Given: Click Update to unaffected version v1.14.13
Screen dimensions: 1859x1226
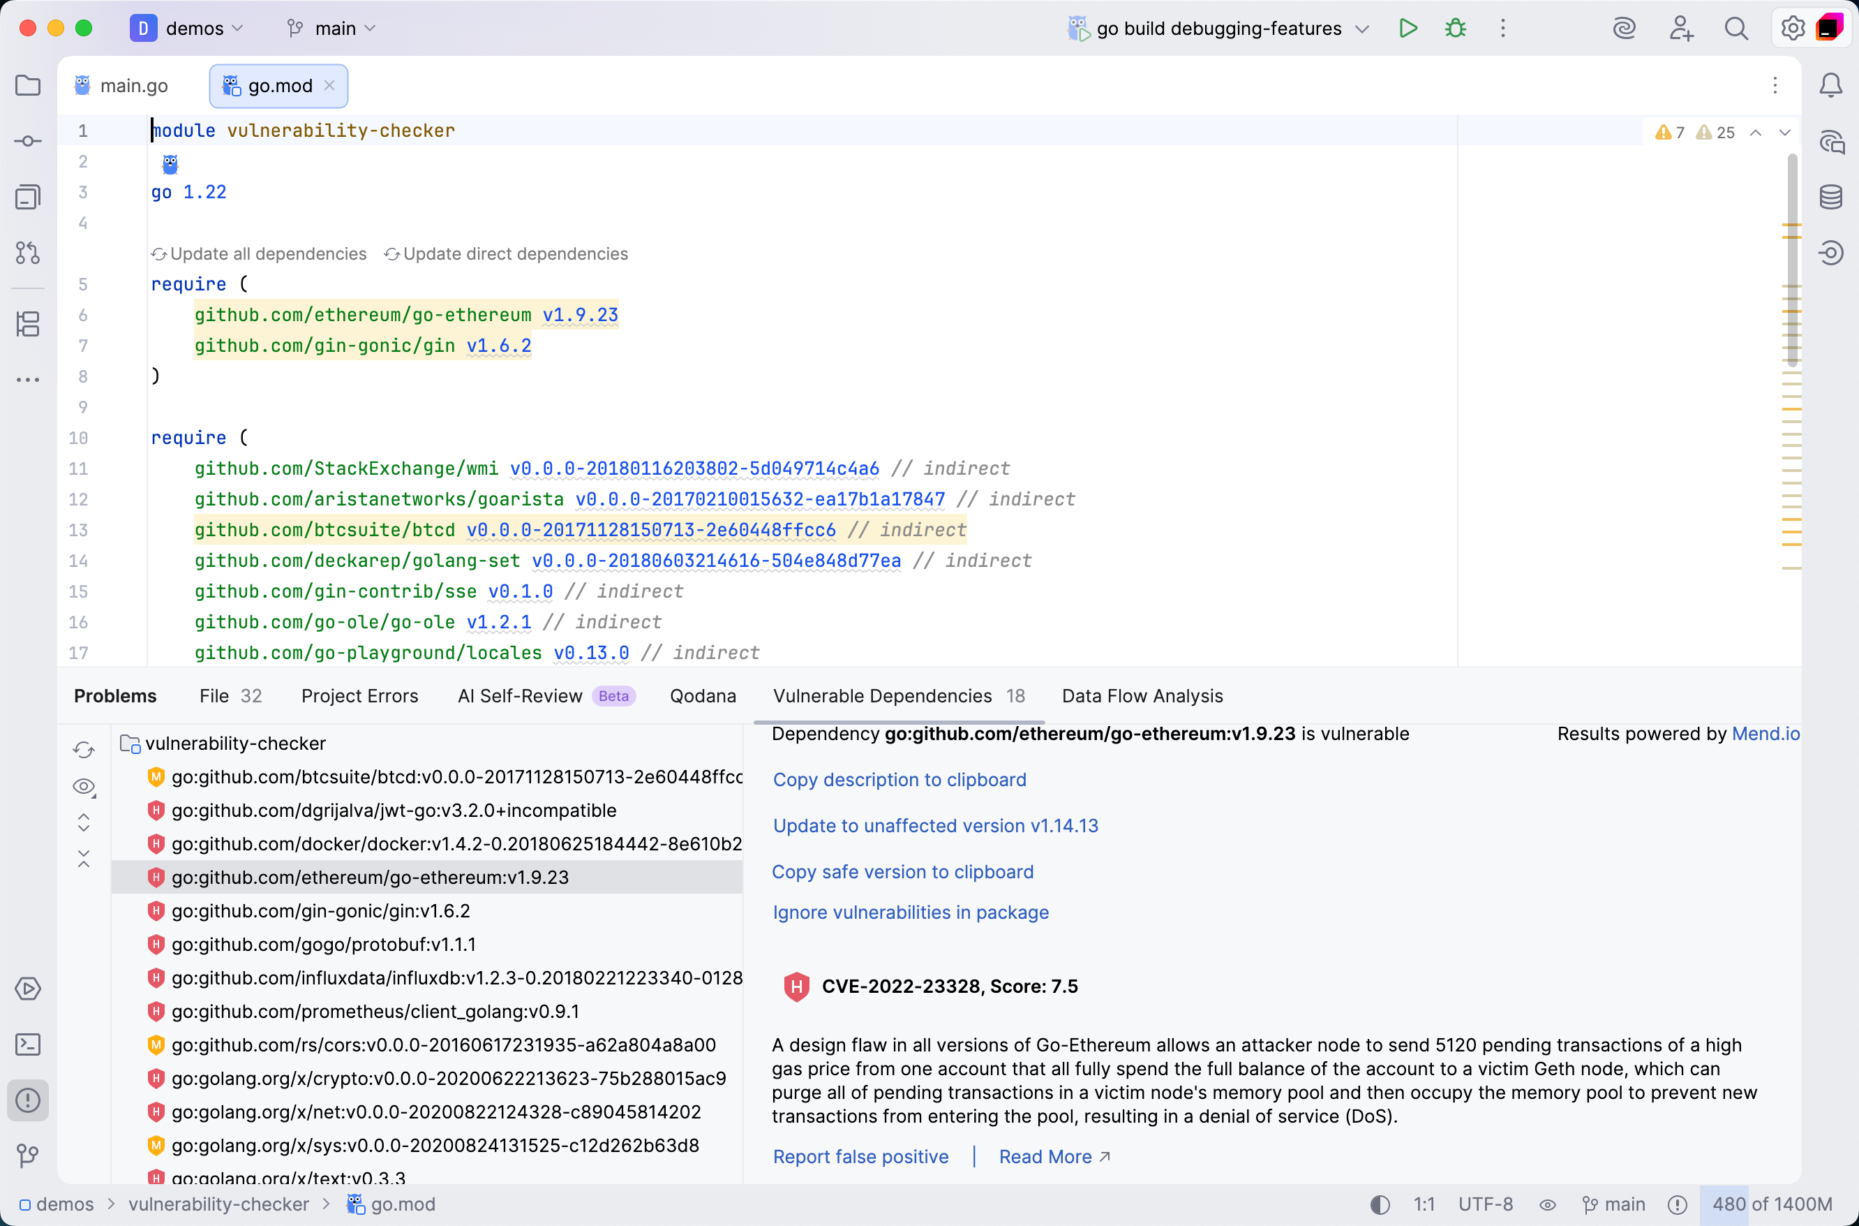Looking at the screenshot, I should tap(934, 826).
